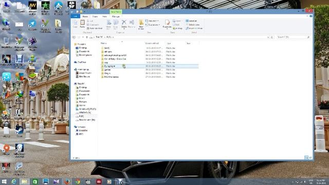This screenshot has width=329, height=185.
Task: Click Invert selection in the ribbon
Action: (x=194, y=28)
